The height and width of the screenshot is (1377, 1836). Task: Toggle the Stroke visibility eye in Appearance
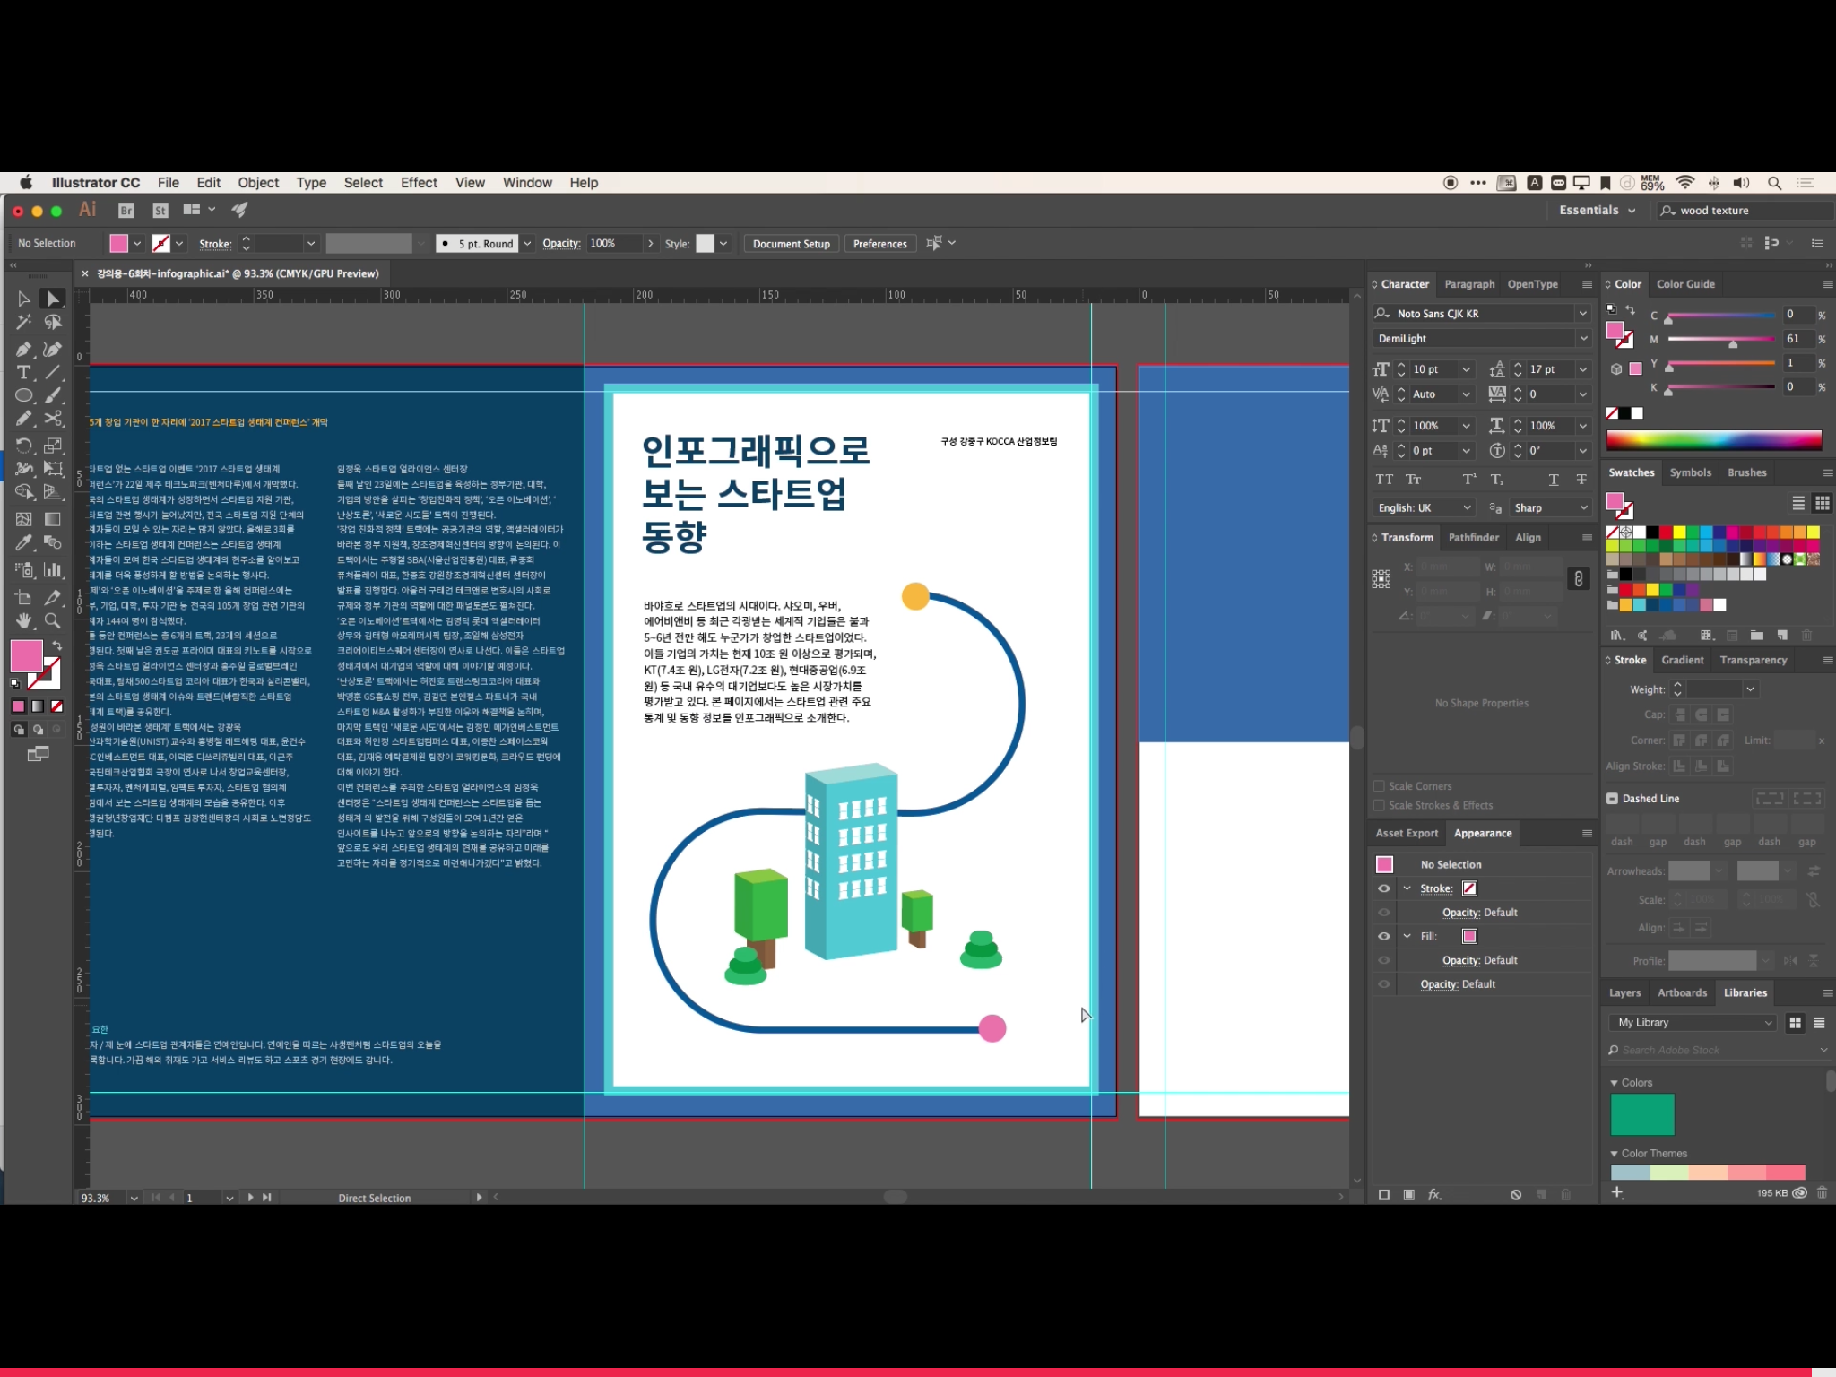tap(1384, 888)
